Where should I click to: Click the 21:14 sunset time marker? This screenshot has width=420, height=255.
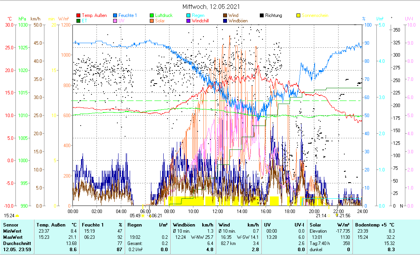pyautogui.click(x=321, y=215)
